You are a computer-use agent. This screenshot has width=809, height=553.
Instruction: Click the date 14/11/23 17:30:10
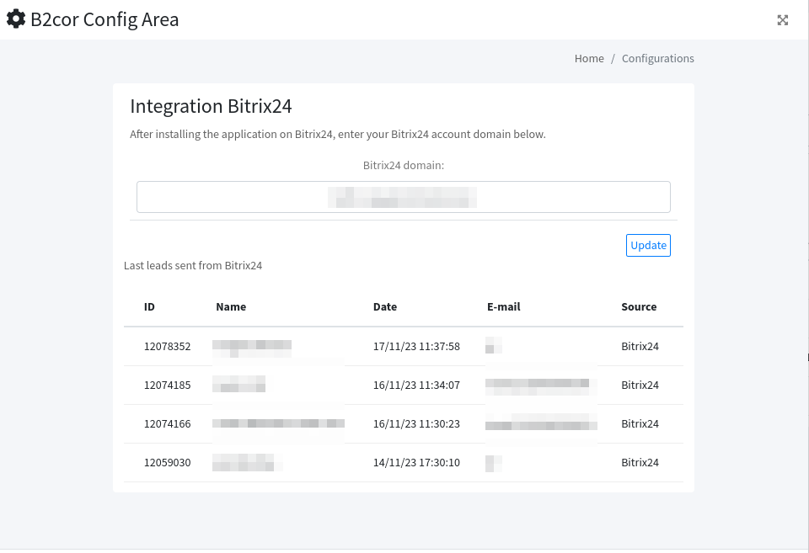[x=416, y=463]
